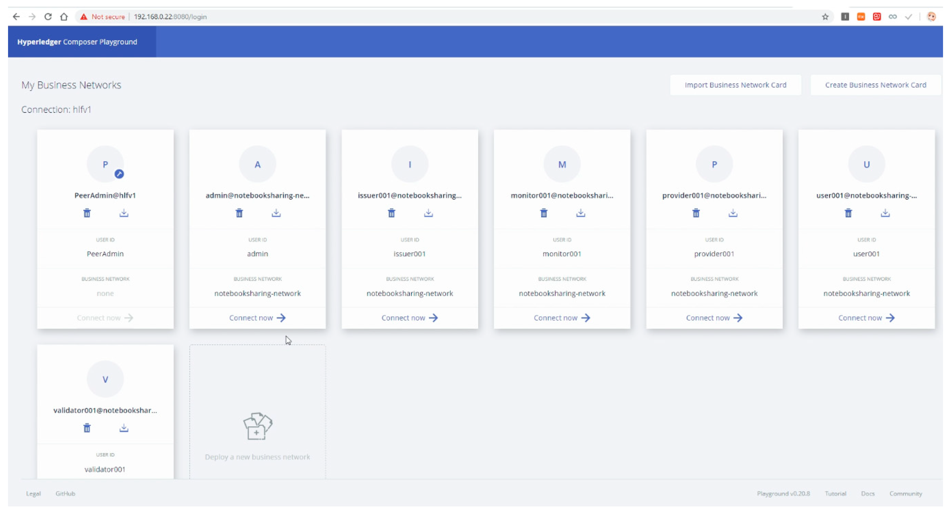Export the issuer001 card
The image size is (950, 514).
click(x=429, y=213)
